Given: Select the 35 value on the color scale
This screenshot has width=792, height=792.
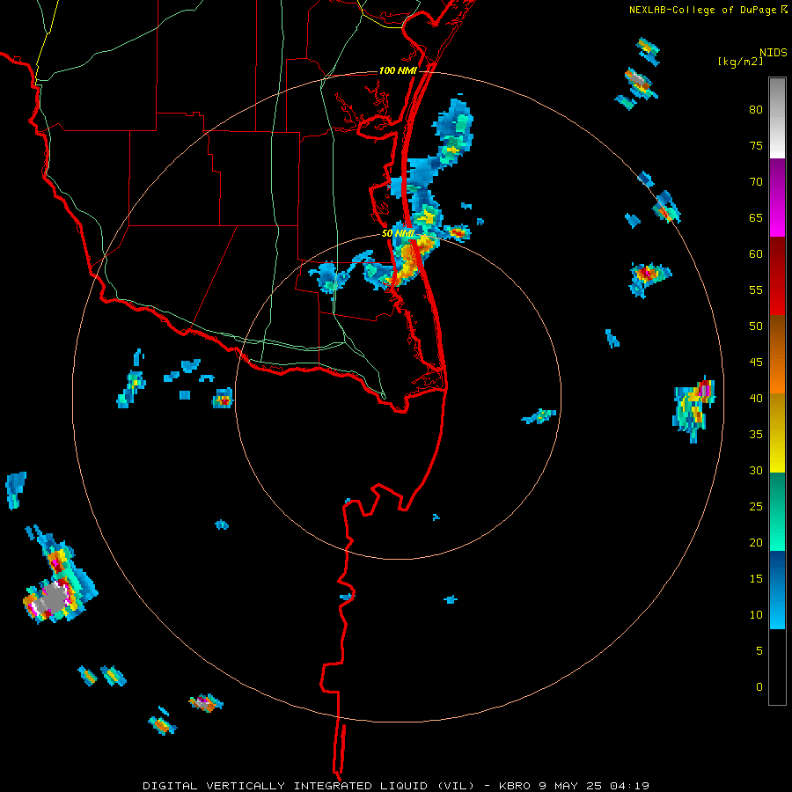Looking at the screenshot, I should [756, 435].
